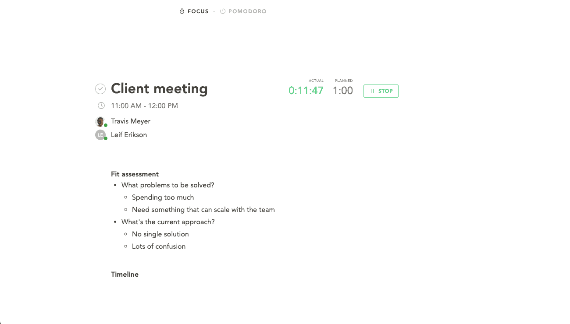Image resolution: width=570 pixels, height=324 pixels.
Task: Click the clock icon next to meeting time
Action: tap(101, 105)
